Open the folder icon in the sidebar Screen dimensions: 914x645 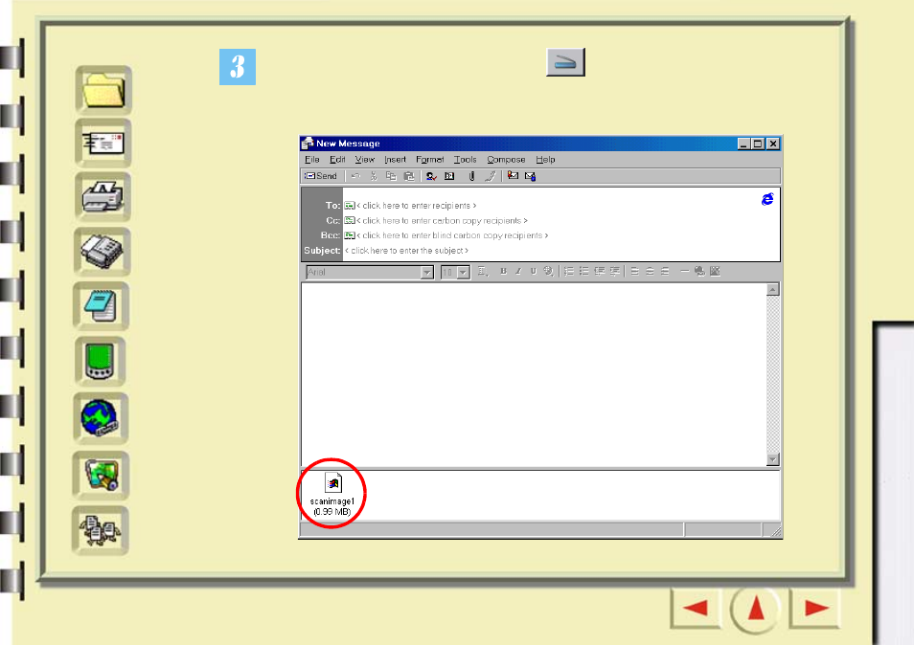[x=103, y=90]
